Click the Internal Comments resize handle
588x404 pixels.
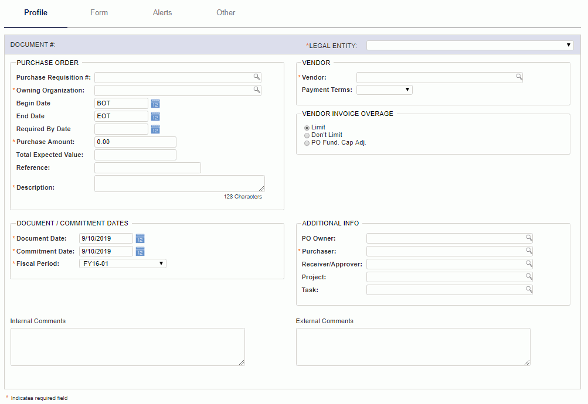[242, 362]
